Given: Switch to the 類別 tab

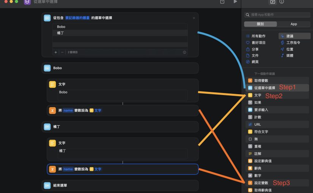Looking at the screenshot, I should point(260,24).
